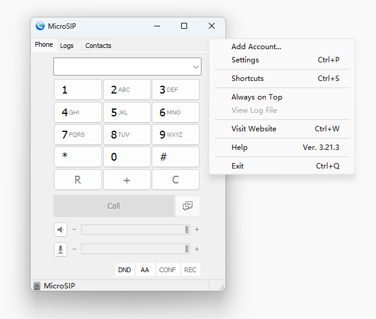Switch to the Contacts tab
Viewport: 376px width, 319px height.
98,46
